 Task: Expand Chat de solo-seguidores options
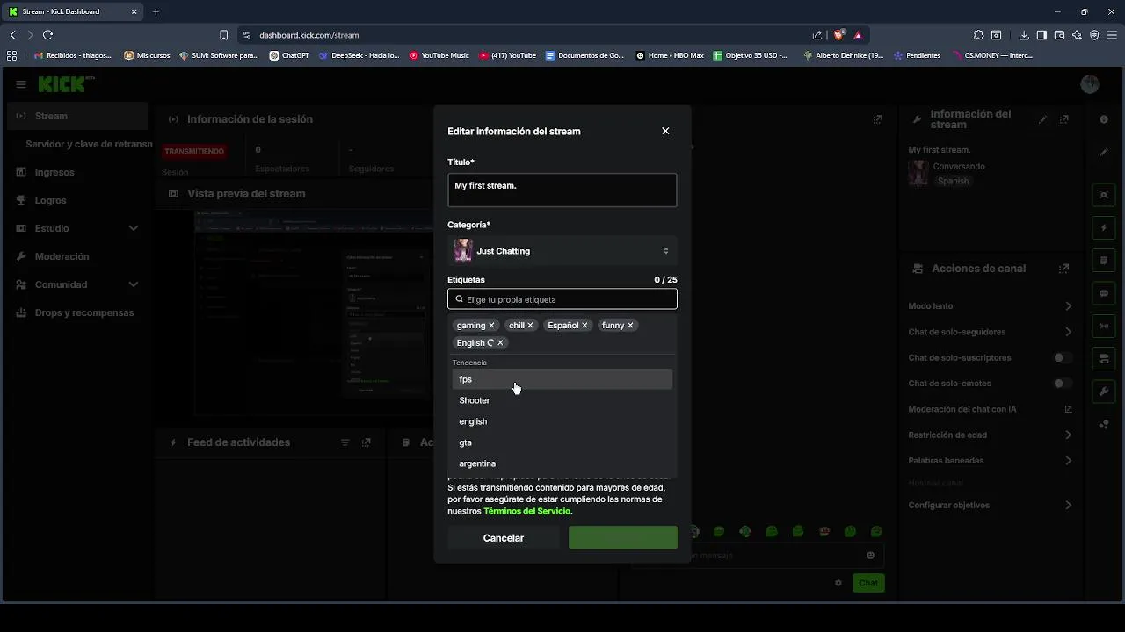[x=1068, y=332]
